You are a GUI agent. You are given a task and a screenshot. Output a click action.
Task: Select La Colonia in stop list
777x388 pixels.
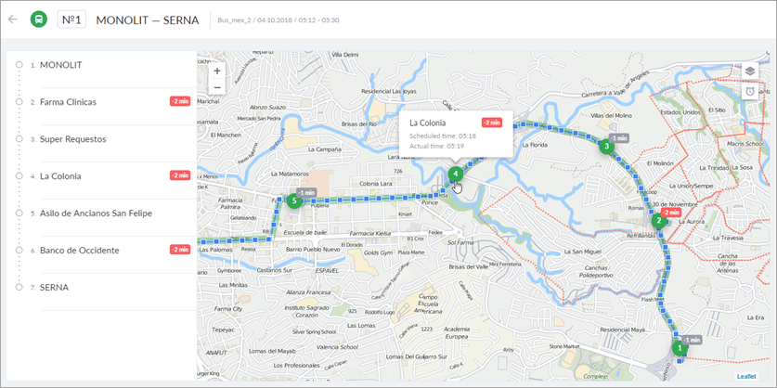pos(60,176)
